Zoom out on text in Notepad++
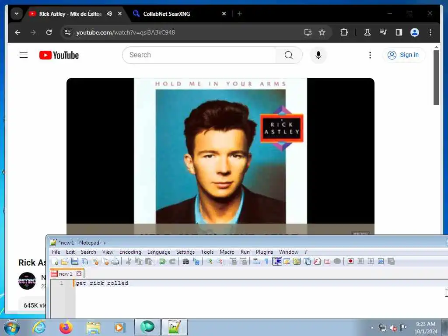This screenshot has width=448, height=336. (220, 262)
